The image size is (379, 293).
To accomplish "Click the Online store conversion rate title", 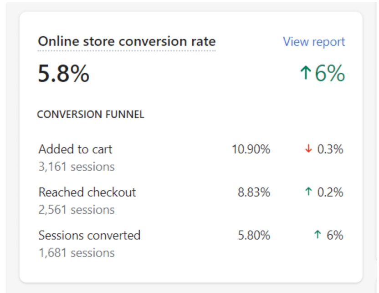I will 127,41.
